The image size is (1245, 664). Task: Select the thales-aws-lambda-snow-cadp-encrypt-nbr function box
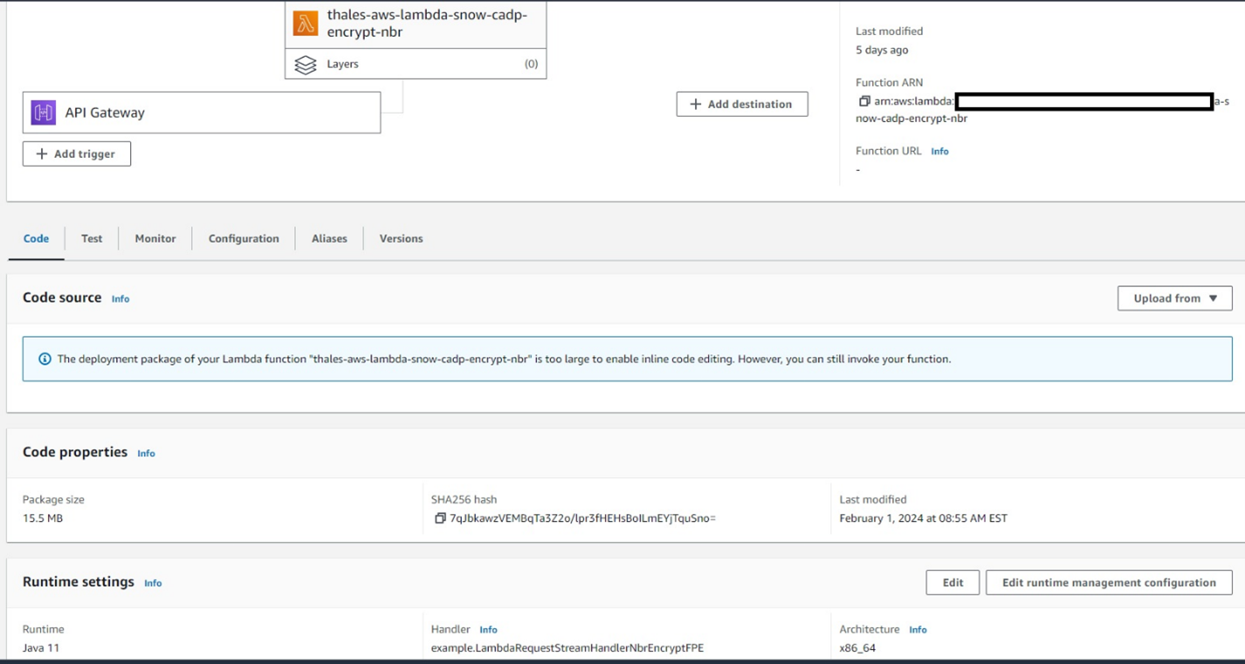[x=416, y=24]
